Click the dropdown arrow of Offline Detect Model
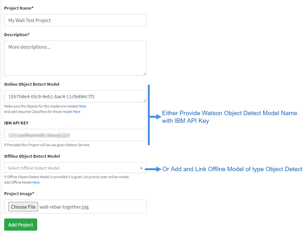306x238 pixels. coord(141,168)
